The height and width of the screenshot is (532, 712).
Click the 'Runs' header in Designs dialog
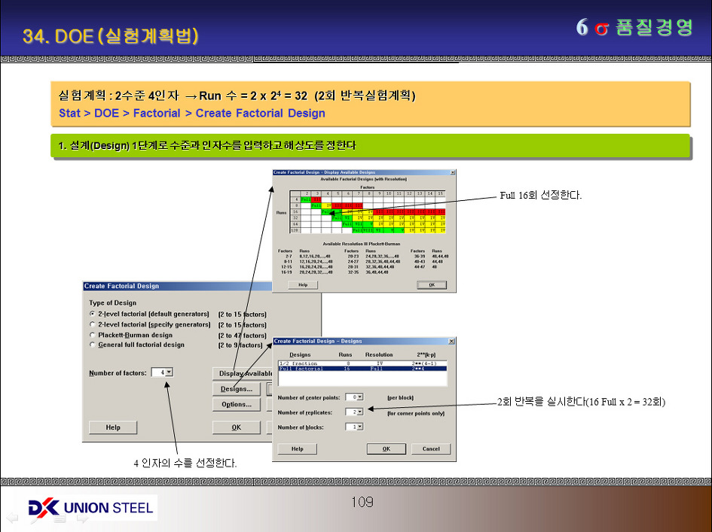[345, 354]
